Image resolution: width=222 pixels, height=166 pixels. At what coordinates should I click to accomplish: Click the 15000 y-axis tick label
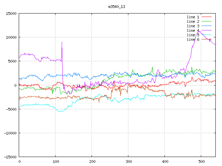point(11,13)
